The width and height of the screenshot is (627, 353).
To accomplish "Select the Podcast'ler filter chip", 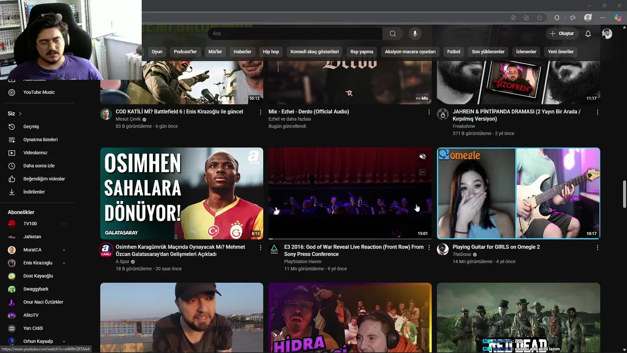I will 185,51.
